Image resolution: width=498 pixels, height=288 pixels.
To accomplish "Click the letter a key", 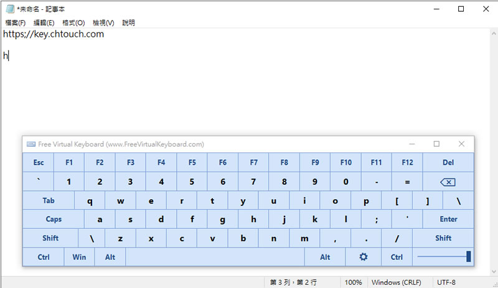I will (x=100, y=219).
